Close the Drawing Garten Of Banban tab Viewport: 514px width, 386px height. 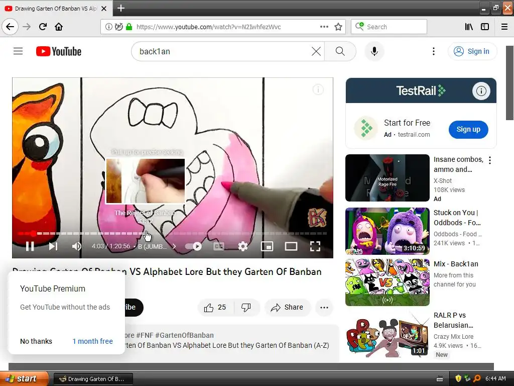click(x=104, y=9)
